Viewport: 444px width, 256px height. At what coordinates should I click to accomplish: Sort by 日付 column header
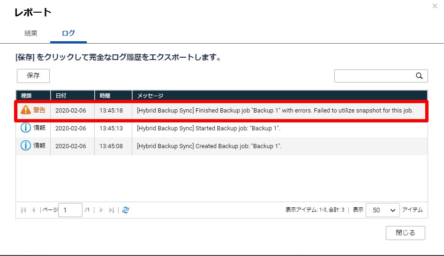(73, 96)
